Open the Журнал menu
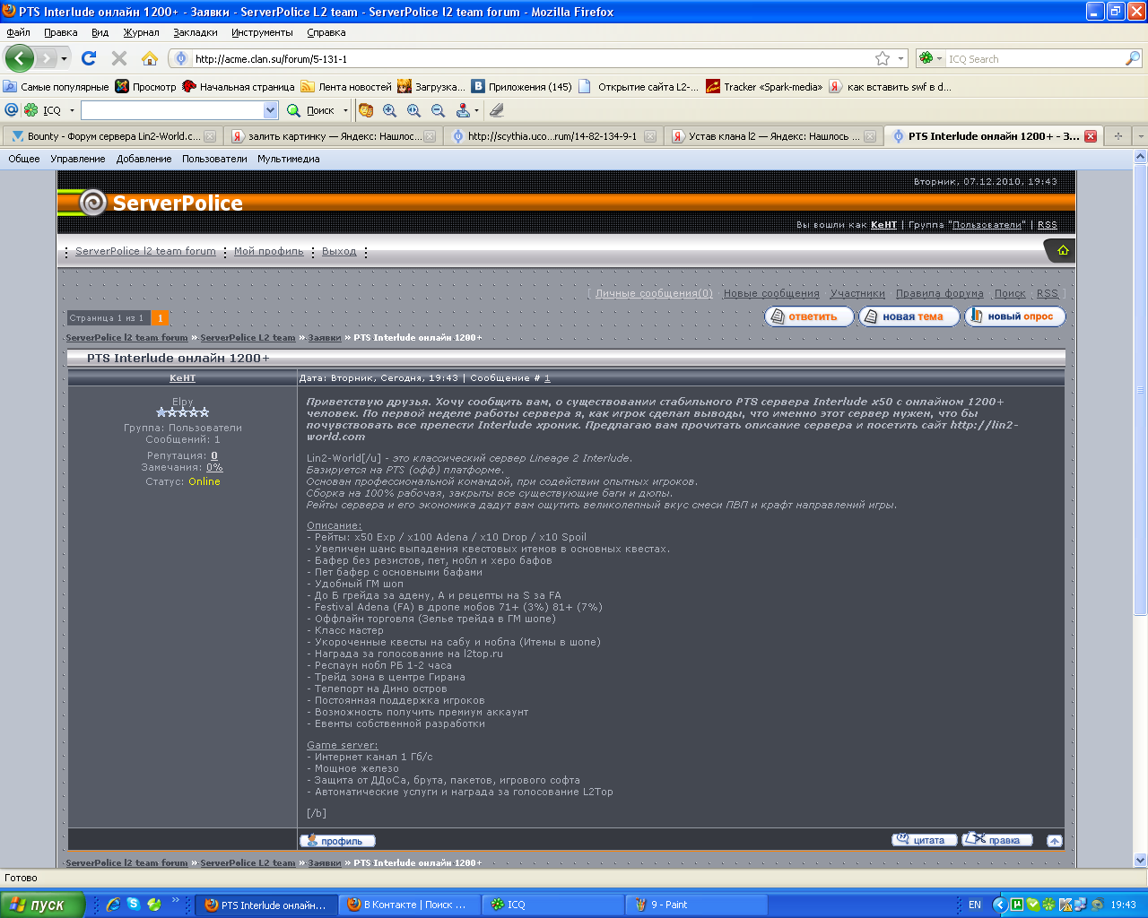This screenshot has height=918, width=1148. coord(141,32)
